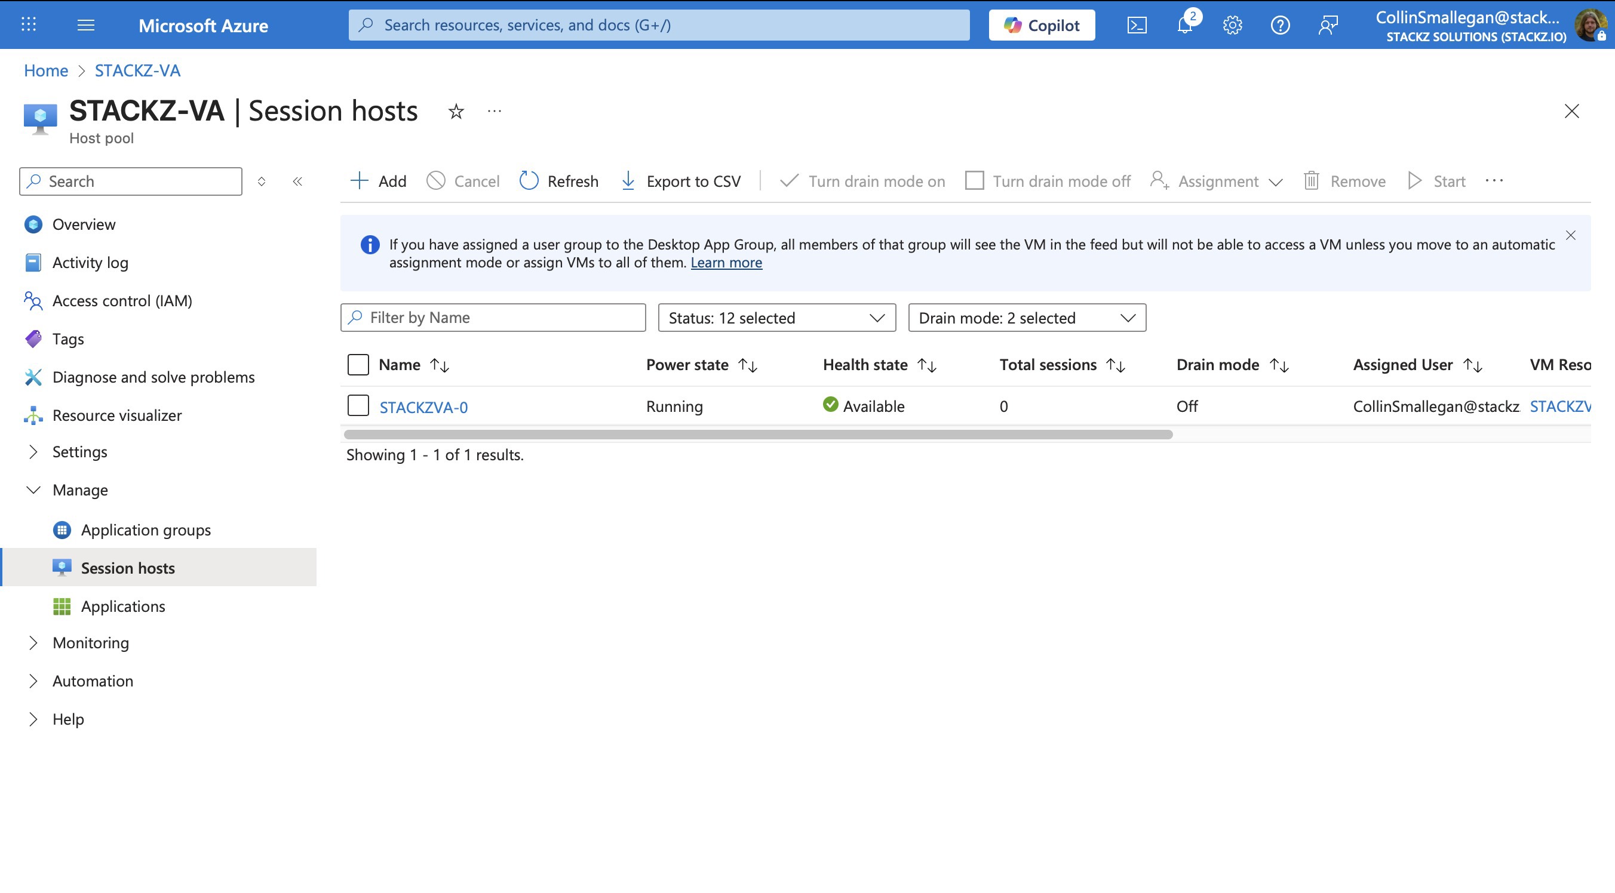Check the STACKZVA-0 row checkbox
Viewport: 1615px width, 893px height.
click(358, 405)
